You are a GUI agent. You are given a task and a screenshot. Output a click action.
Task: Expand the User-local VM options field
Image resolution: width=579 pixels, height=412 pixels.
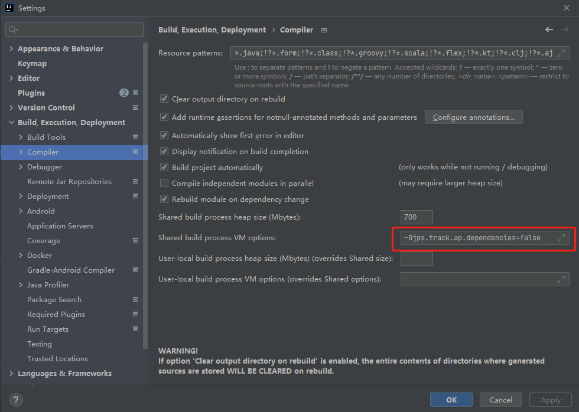(561, 279)
